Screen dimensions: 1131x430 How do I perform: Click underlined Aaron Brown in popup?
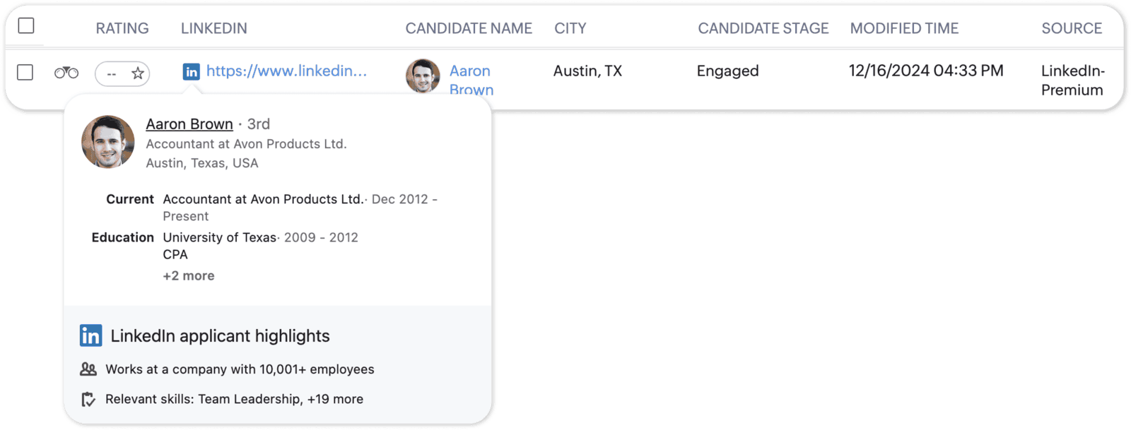pos(189,124)
